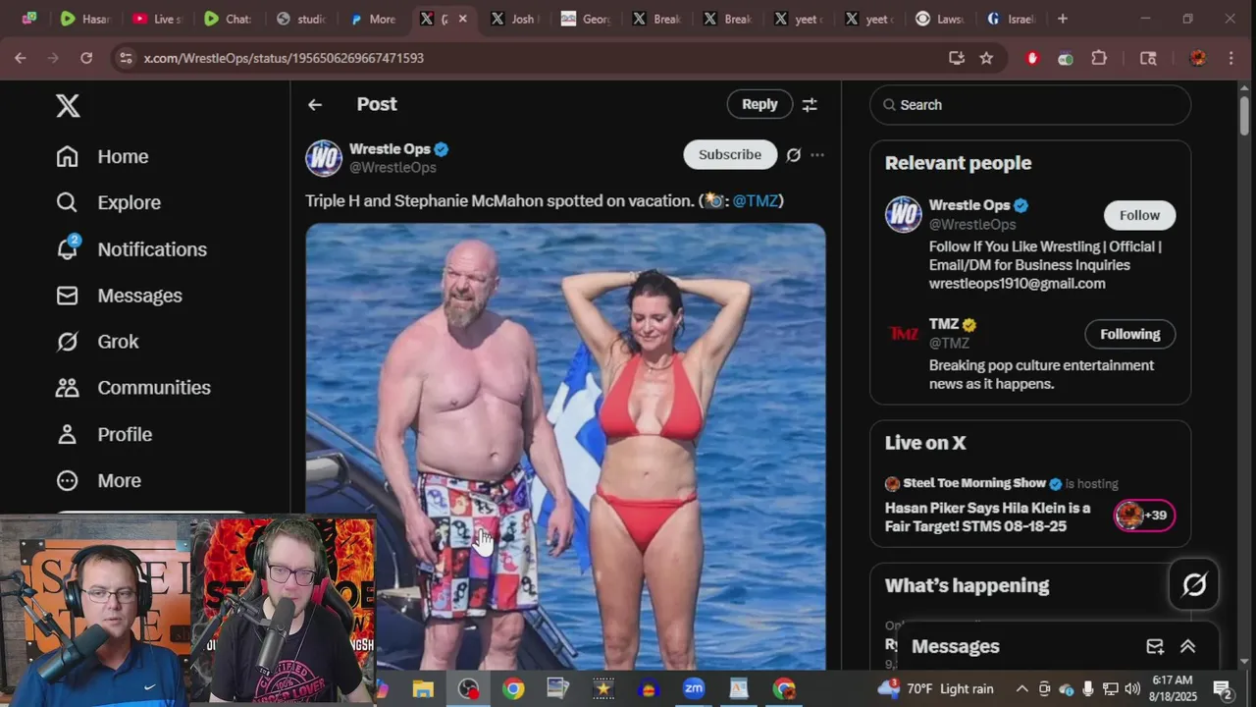The height and width of the screenshot is (707, 1256).
Task: Open the post's three-dot more menu
Action: pos(817,155)
